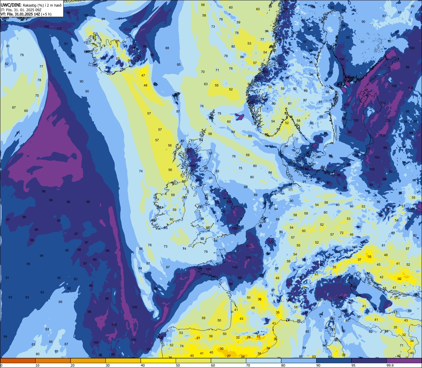This screenshot has width=422, height=368.
Task: Click the legend tick label '99.9'
Action: (390, 365)
